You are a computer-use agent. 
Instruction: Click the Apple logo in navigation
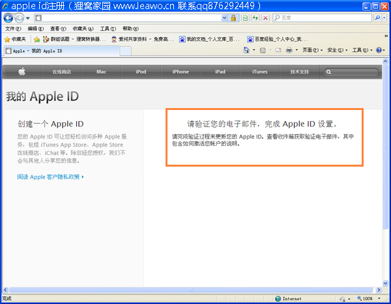[x=22, y=72]
